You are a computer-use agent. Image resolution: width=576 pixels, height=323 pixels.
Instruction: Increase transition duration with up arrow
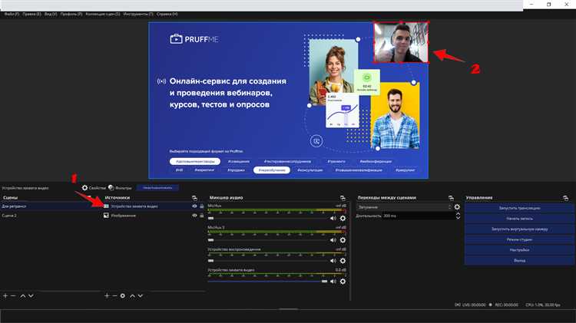(x=458, y=214)
